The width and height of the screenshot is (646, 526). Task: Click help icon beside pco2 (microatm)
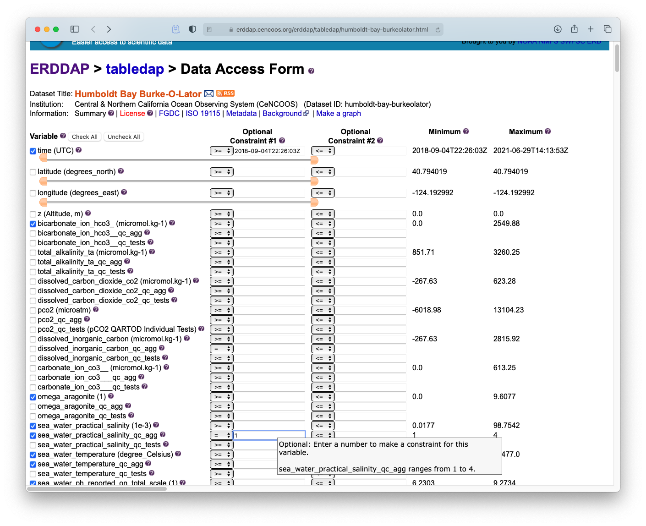coord(96,310)
